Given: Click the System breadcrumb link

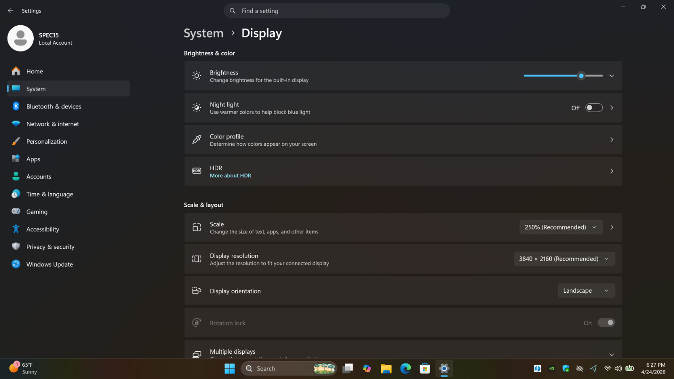Looking at the screenshot, I should [x=203, y=33].
